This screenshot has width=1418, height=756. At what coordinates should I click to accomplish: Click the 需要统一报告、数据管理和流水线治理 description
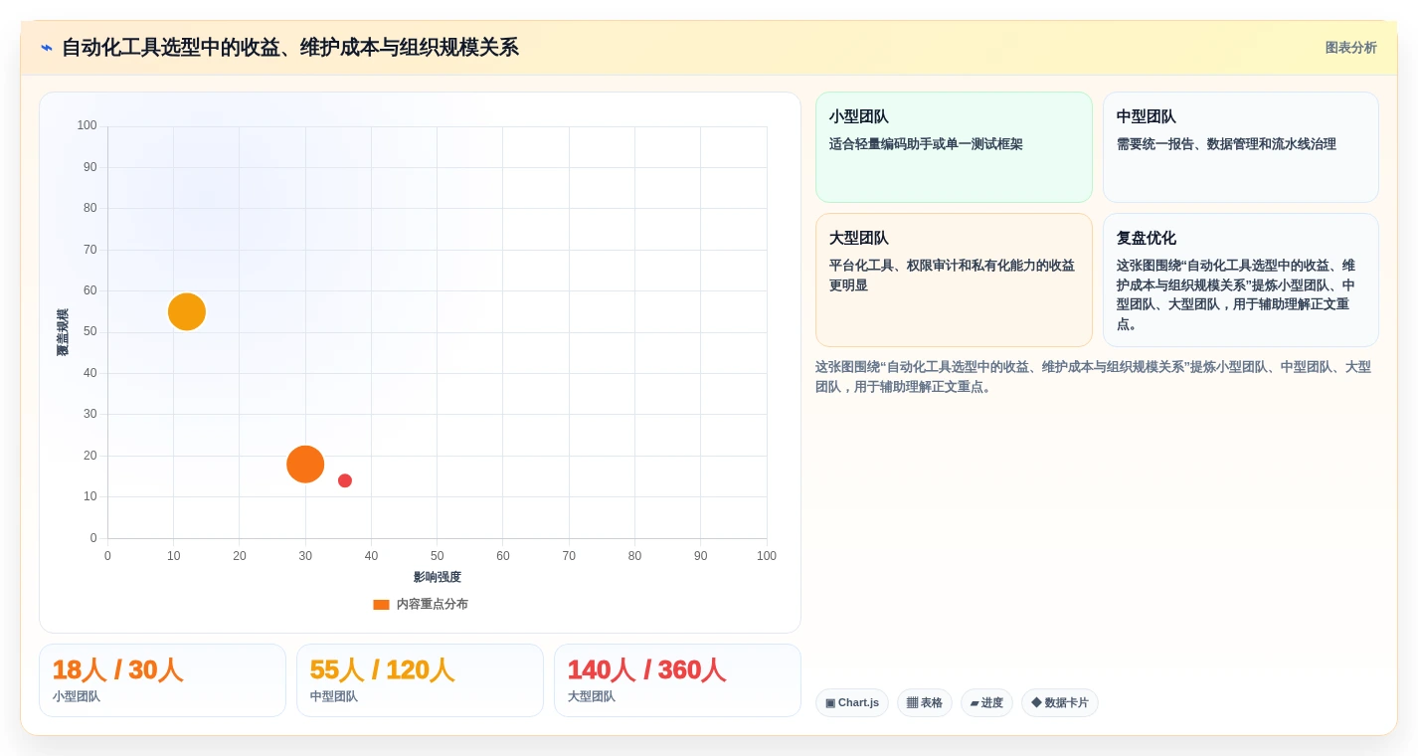coord(1226,144)
